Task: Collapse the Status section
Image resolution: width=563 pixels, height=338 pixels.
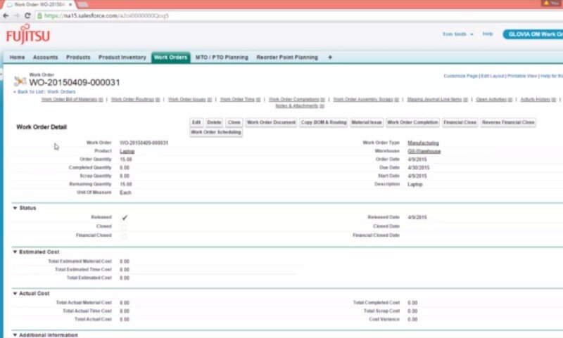Action: pyautogui.click(x=15, y=208)
